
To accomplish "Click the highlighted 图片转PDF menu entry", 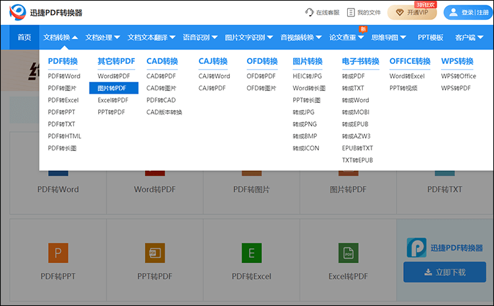I will [x=114, y=88].
